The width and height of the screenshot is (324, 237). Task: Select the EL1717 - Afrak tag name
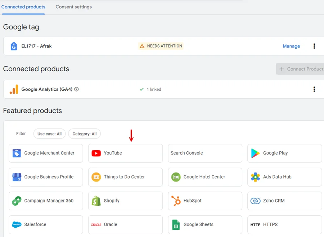pos(36,46)
